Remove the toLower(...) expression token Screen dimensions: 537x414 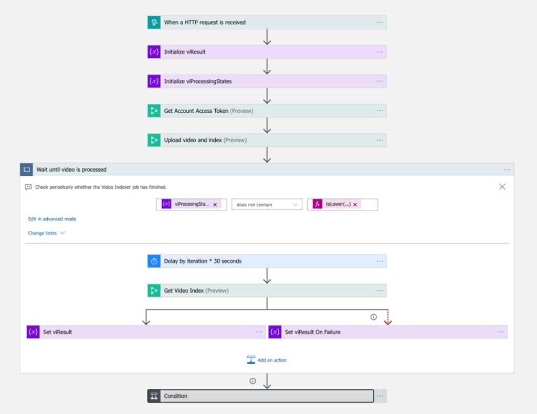click(355, 205)
